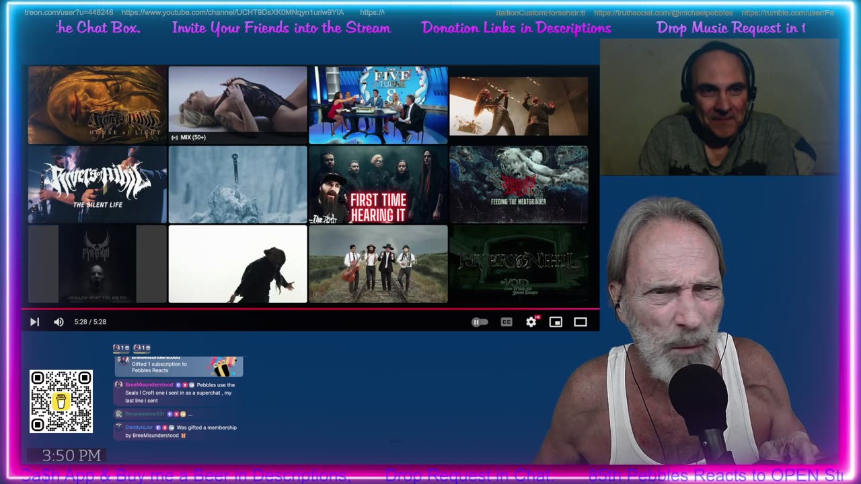
Task: Click the 5:28 / 5:28 time display
Action: tap(90, 322)
